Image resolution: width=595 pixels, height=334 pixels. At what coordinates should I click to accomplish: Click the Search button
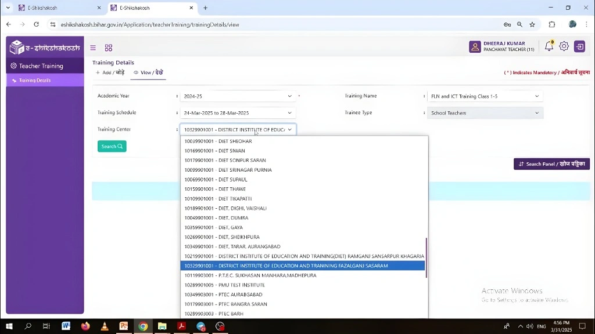tap(112, 146)
